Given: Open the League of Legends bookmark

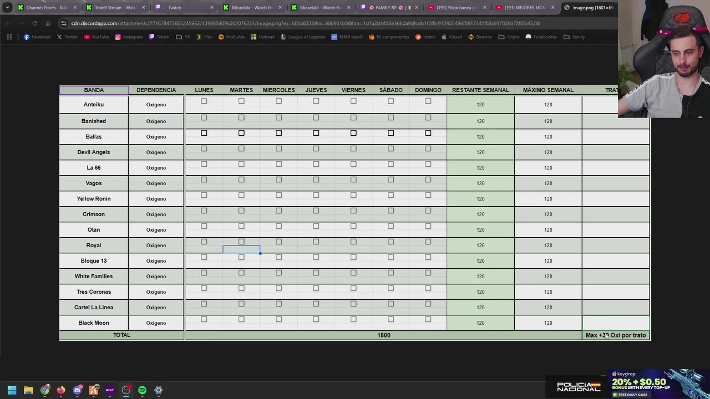Looking at the screenshot, I should (303, 37).
